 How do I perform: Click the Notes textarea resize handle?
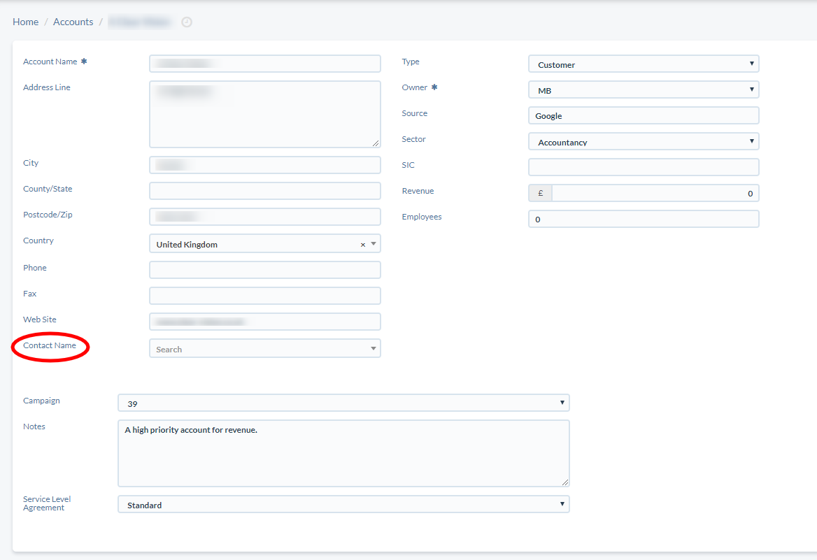564,482
